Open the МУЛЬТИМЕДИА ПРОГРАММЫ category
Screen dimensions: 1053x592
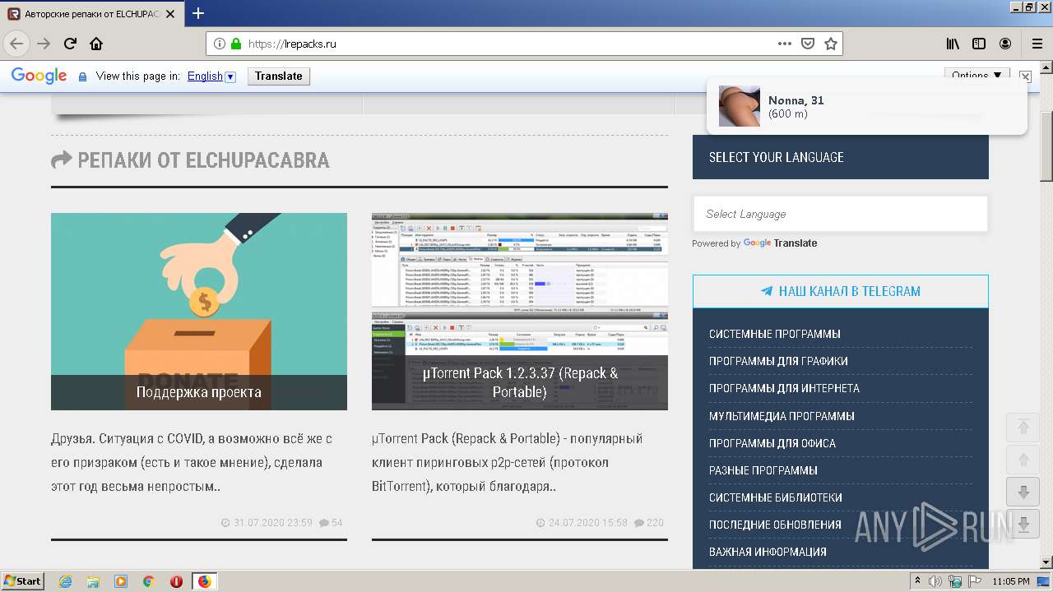pyautogui.click(x=782, y=416)
